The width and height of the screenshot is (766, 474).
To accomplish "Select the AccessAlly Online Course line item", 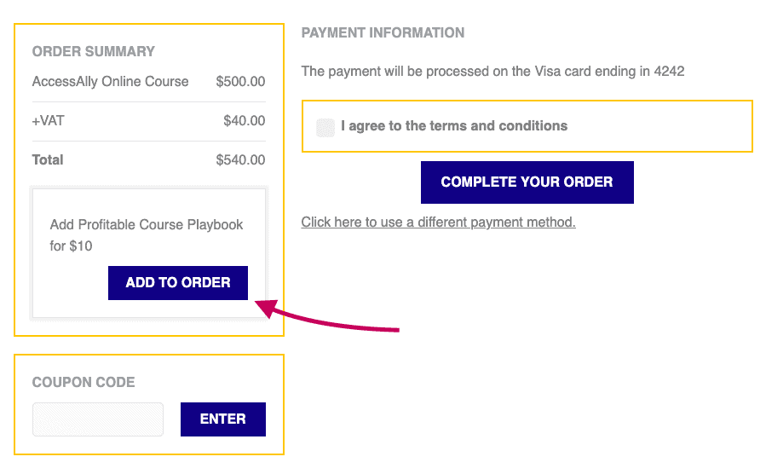I will (x=111, y=82).
